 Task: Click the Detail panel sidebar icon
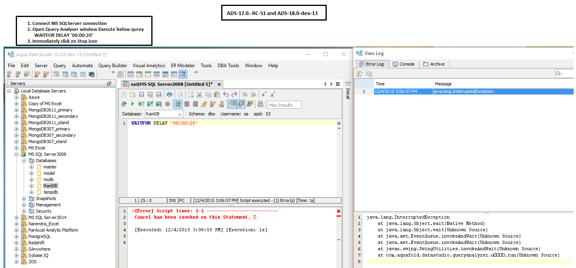click(348, 84)
